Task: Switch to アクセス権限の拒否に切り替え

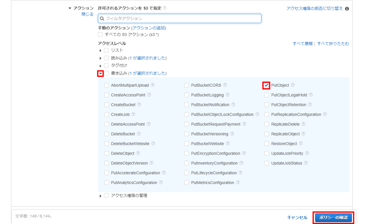Action: pos(315,9)
